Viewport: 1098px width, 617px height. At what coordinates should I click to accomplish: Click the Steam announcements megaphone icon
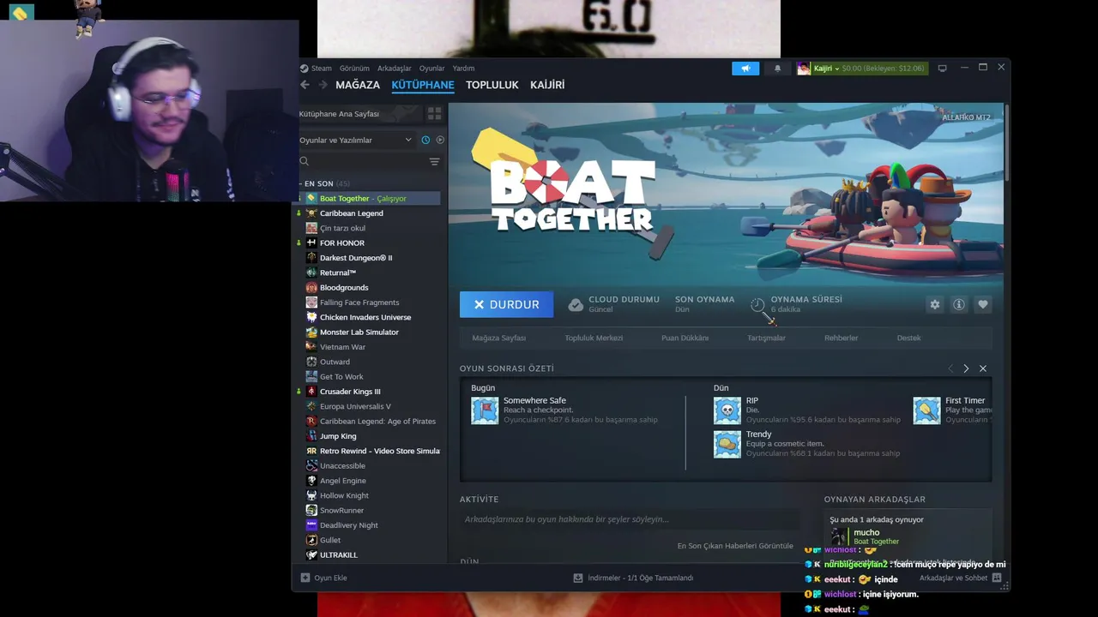[x=745, y=69]
